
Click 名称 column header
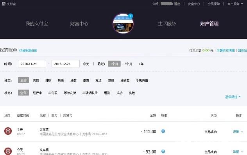(x=43, y=115)
